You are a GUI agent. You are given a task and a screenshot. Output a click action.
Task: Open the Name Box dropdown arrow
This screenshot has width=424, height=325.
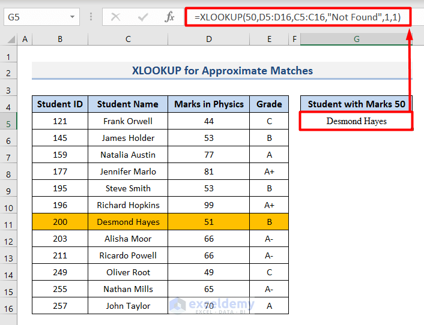tap(71, 17)
